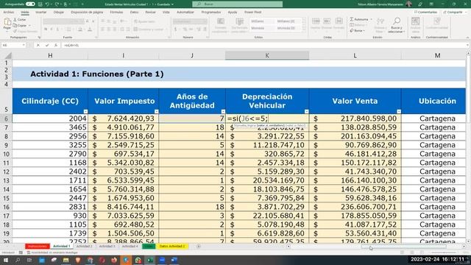
Task: Switch to Disposición de página tab
Action: [87, 13]
